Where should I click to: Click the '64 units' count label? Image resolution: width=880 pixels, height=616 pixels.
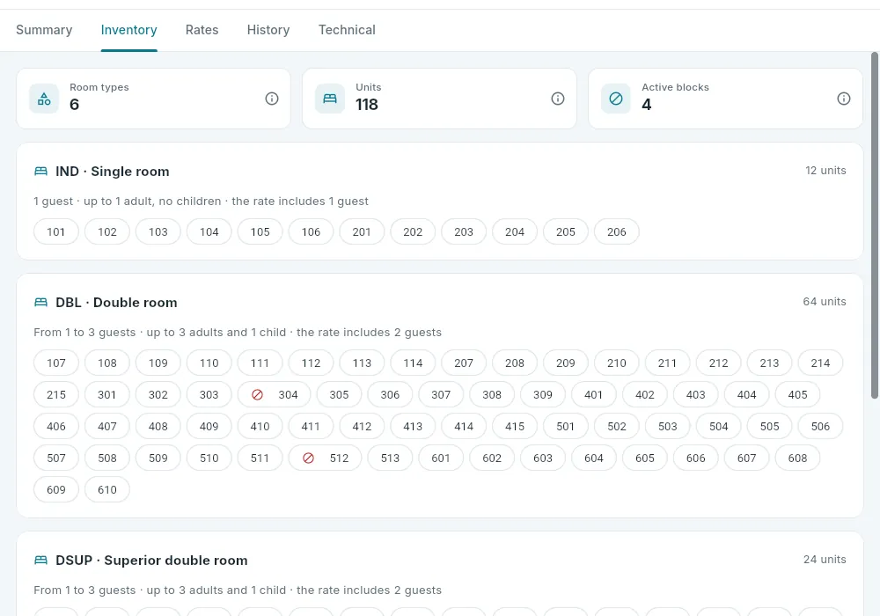825,302
